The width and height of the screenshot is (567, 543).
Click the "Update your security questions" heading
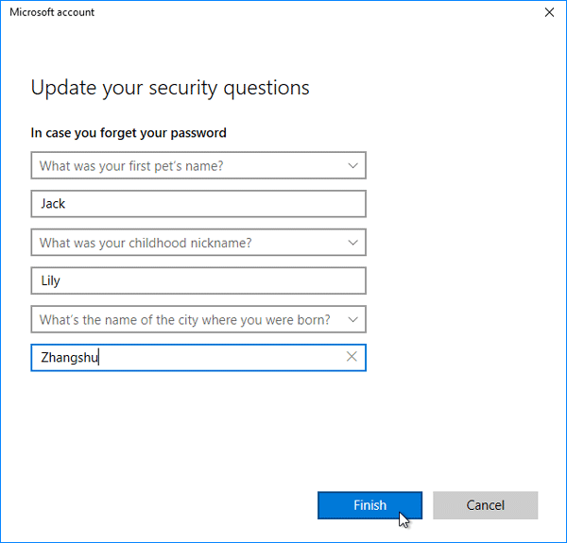[x=170, y=88]
